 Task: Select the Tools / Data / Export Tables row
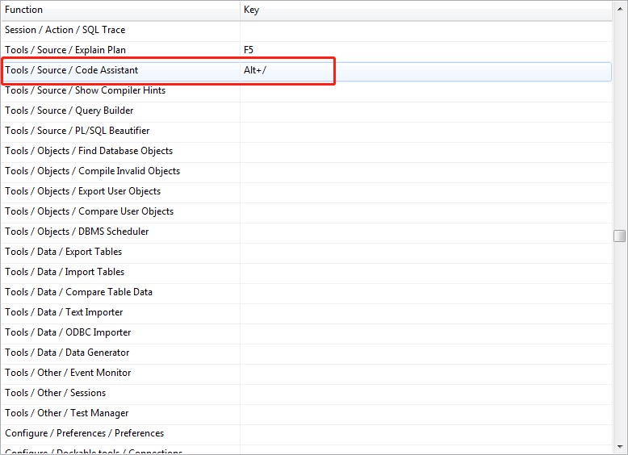[x=307, y=252]
